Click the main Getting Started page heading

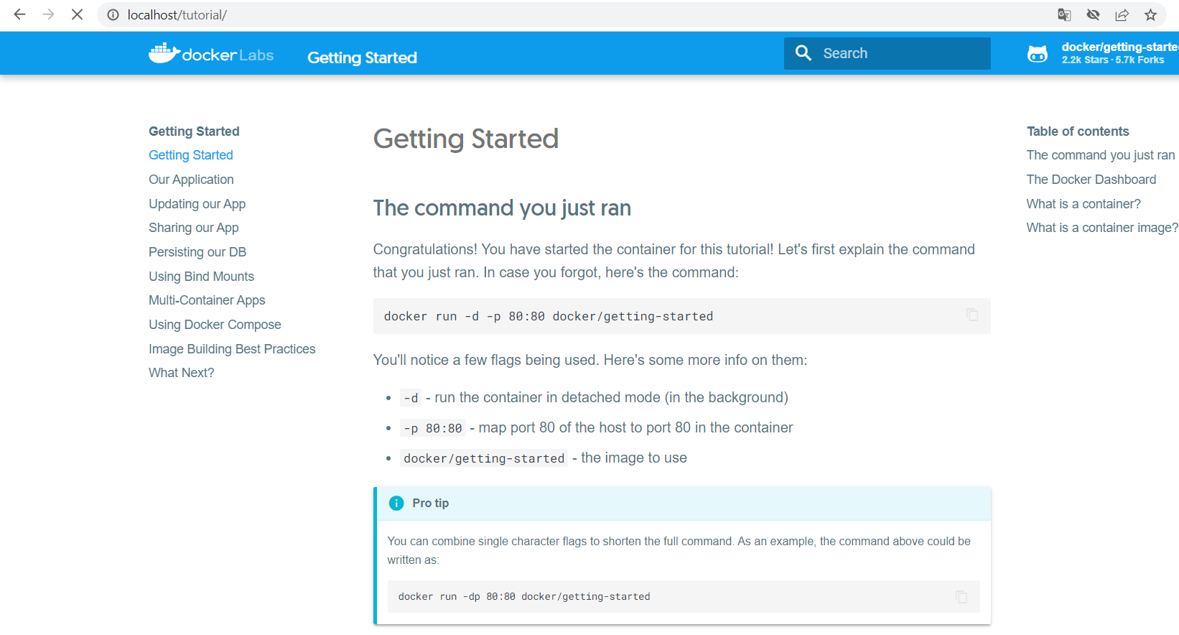[466, 139]
